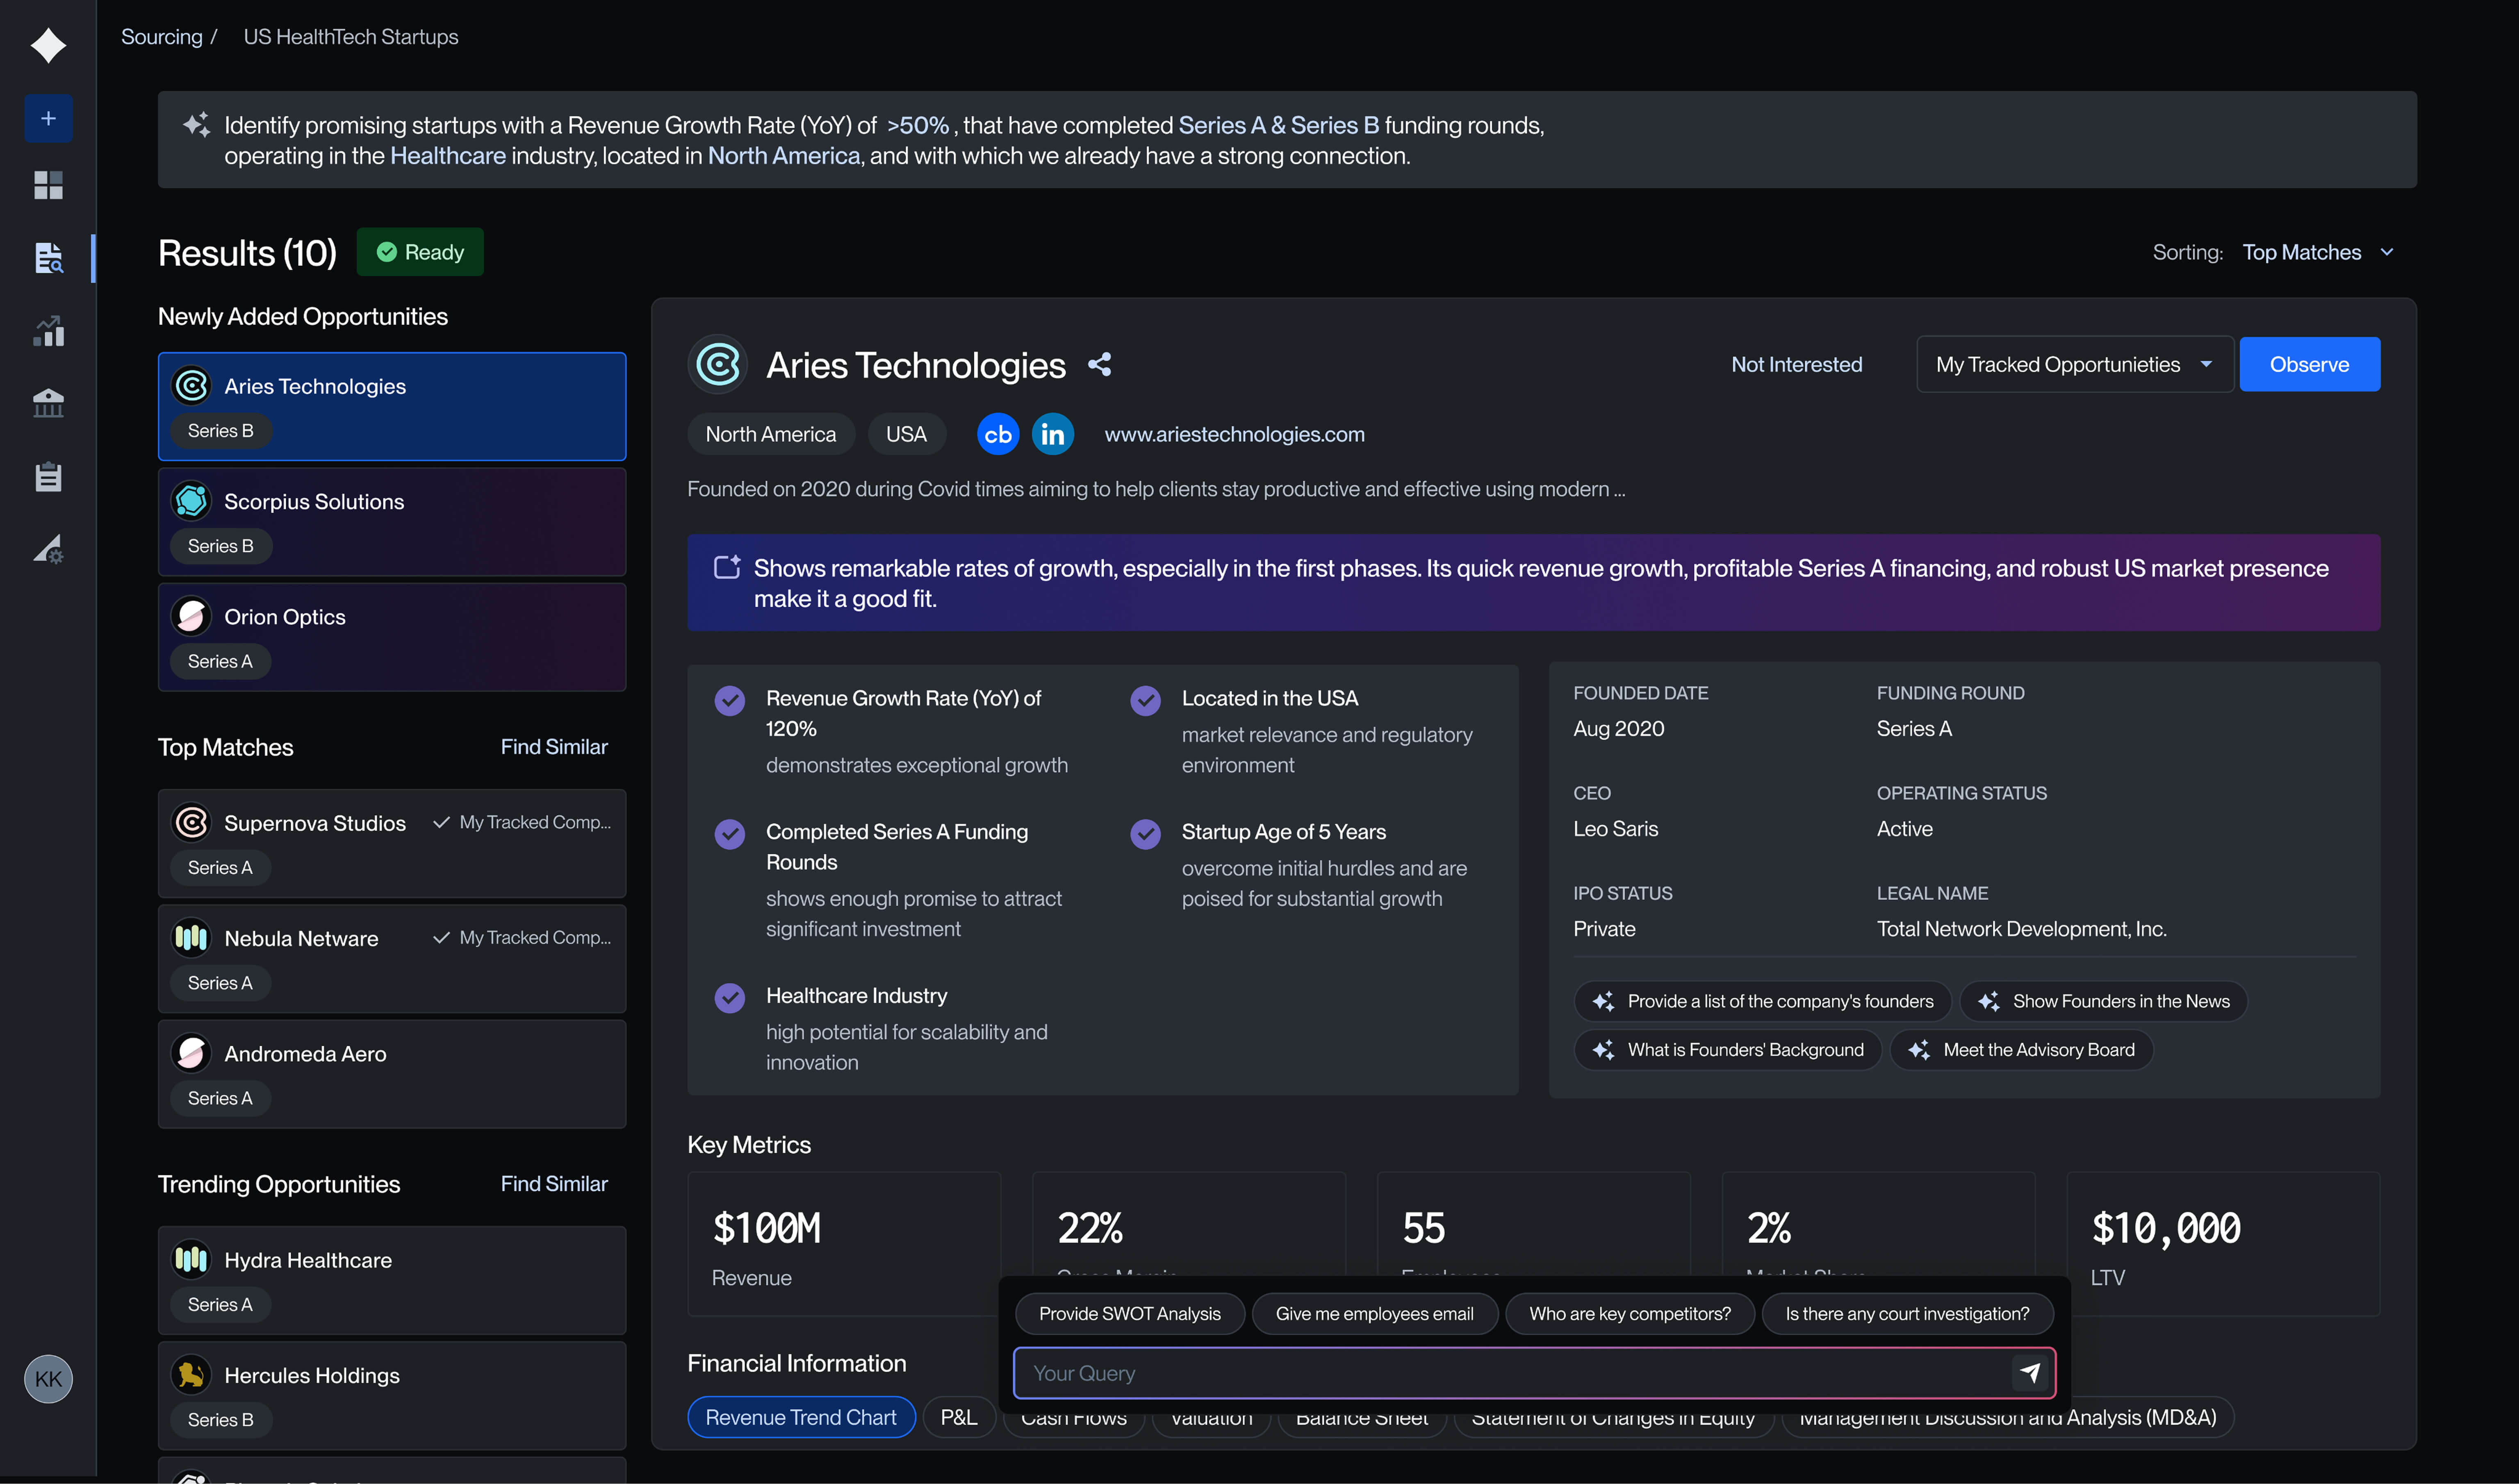This screenshot has height=1484, width=2519.
Task: Open the dashboard grid icon in the sidebar
Action: click(x=48, y=185)
